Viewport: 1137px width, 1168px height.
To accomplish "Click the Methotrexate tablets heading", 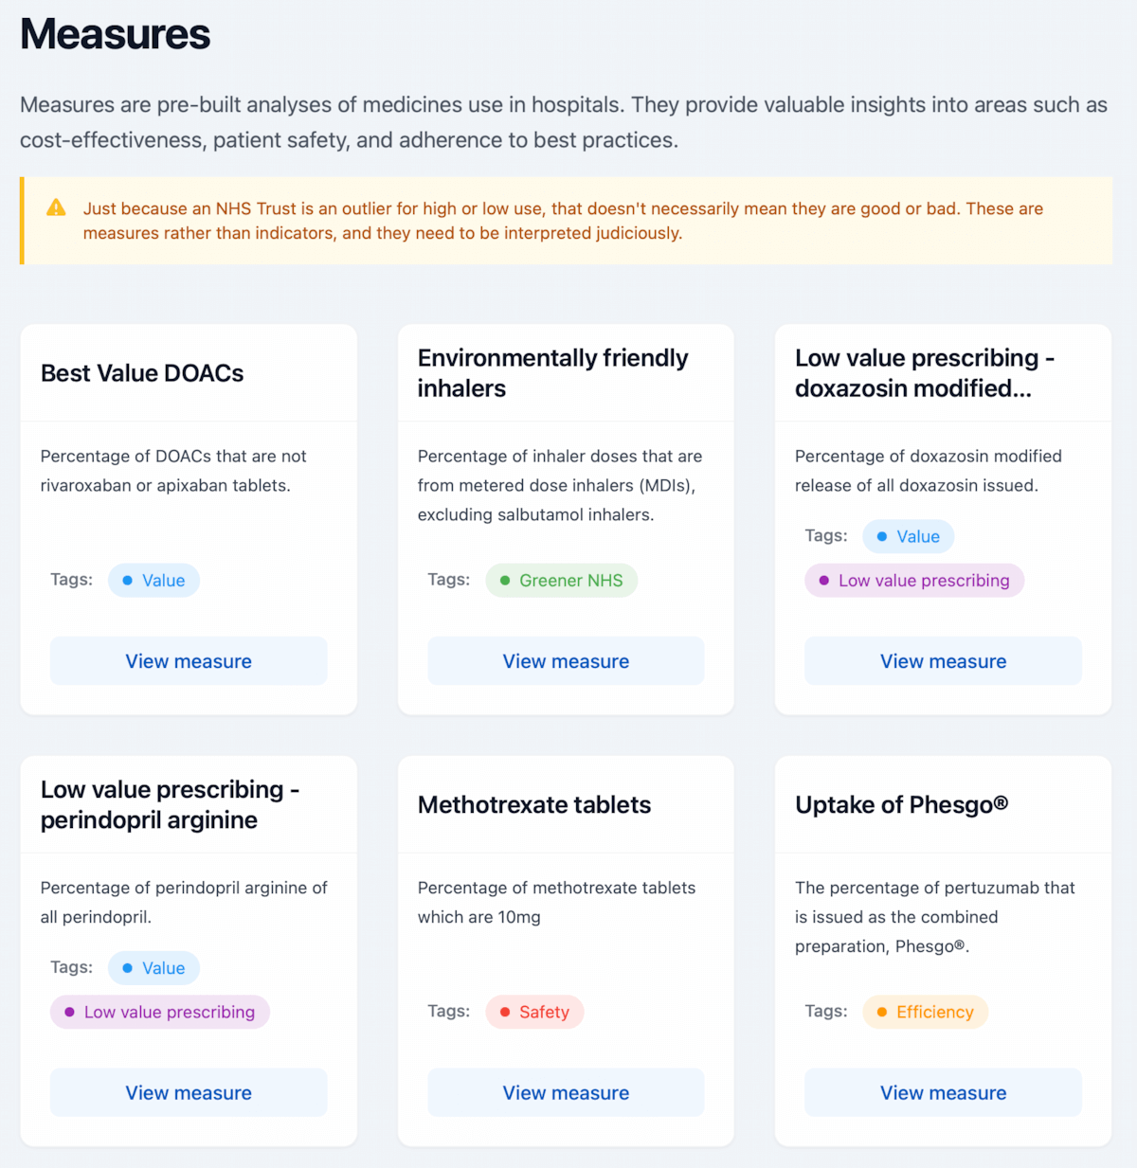I will (x=534, y=805).
